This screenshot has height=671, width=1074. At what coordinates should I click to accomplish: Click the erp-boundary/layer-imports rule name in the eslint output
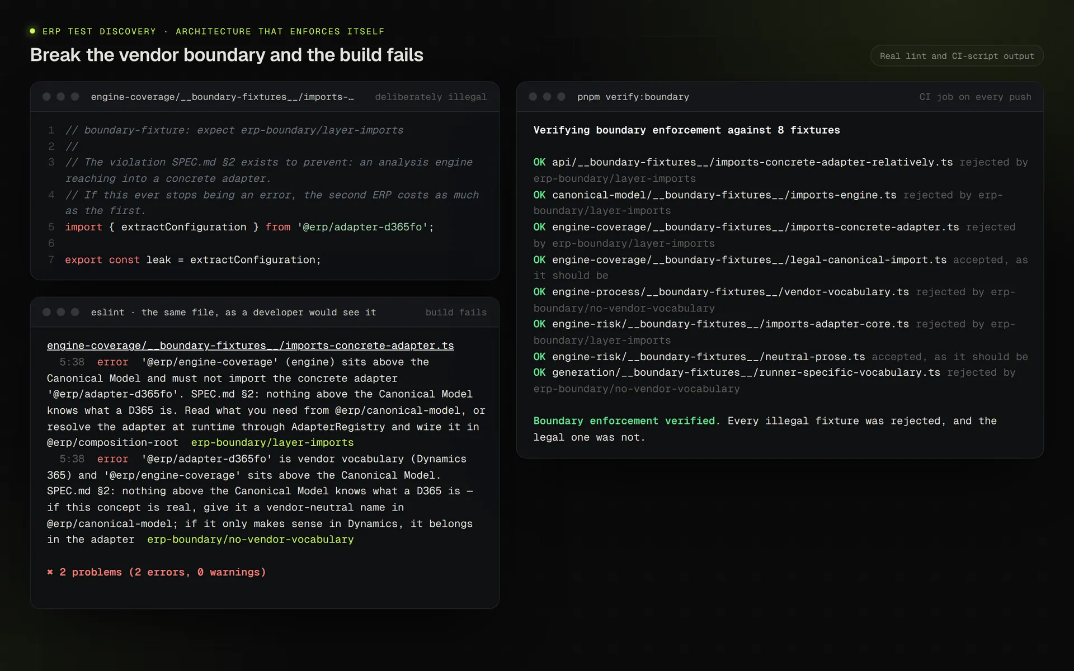click(272, 442)
